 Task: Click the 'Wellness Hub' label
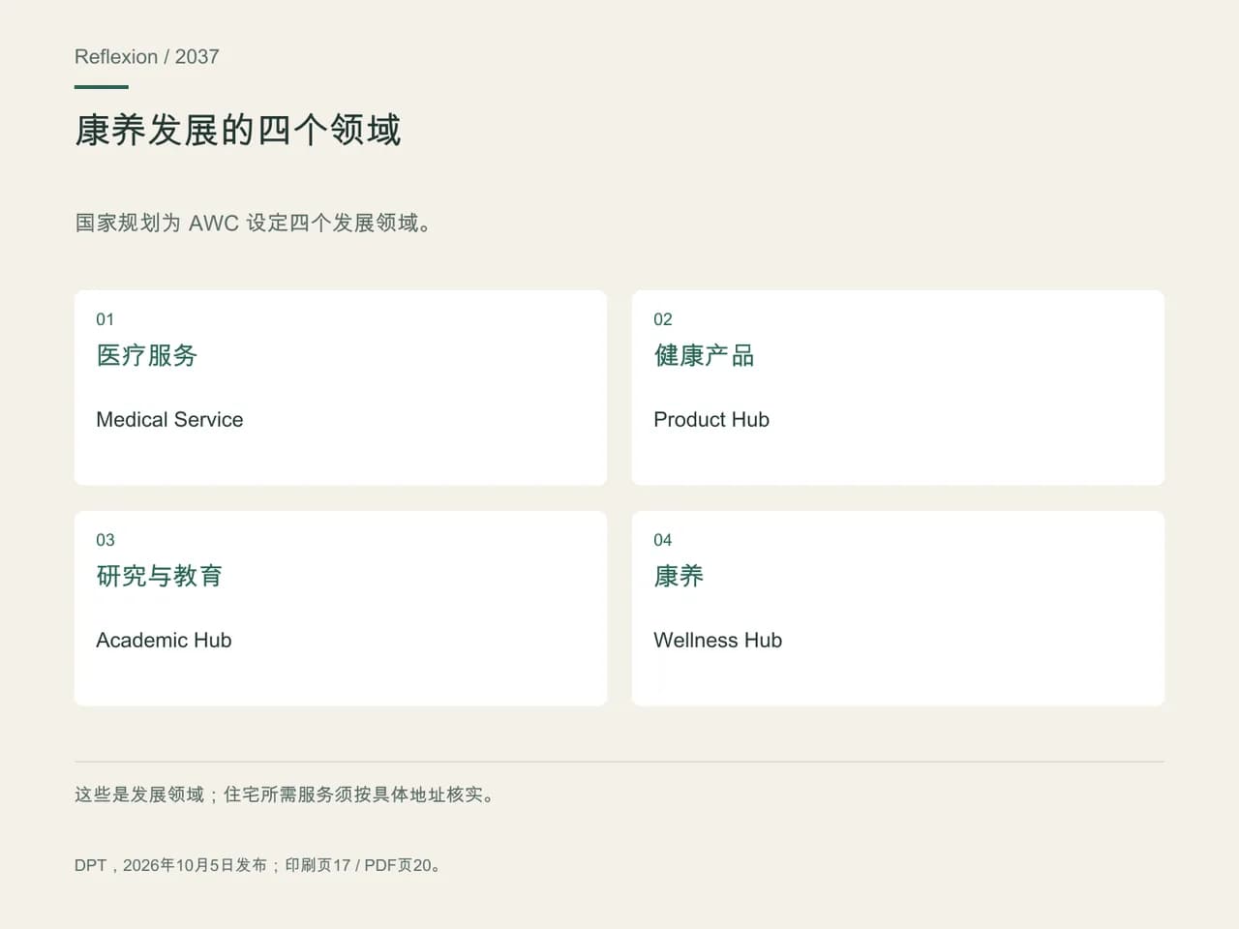coord(717,640)
